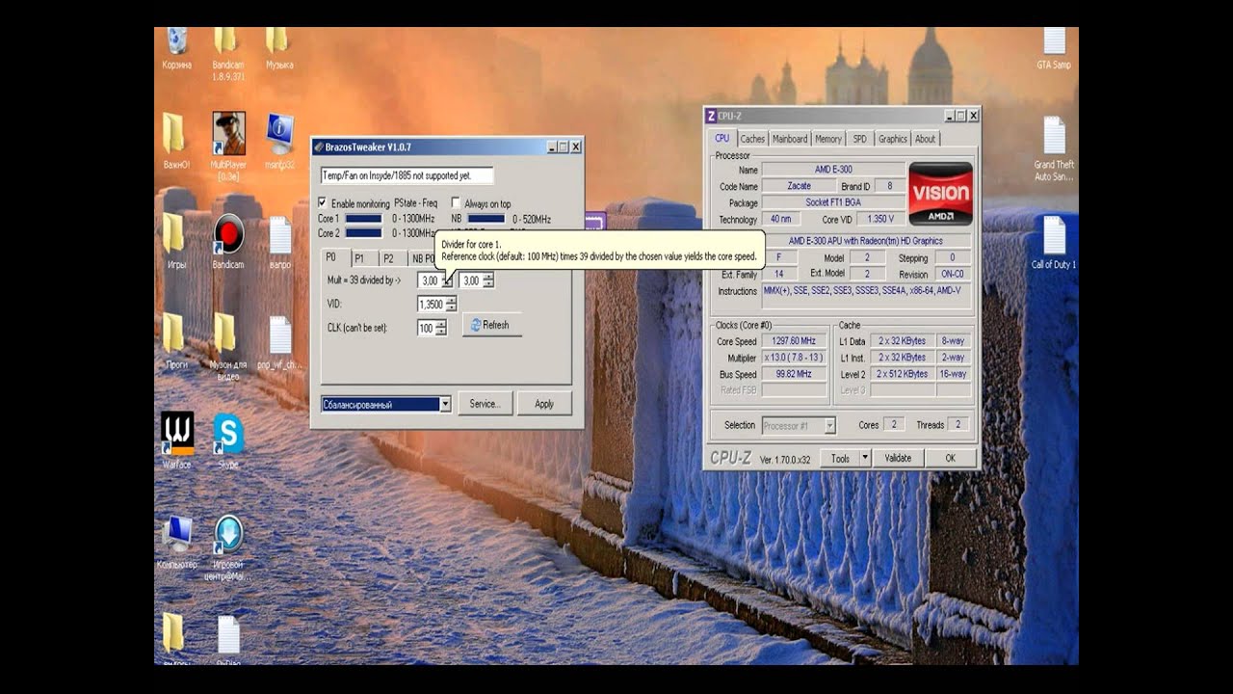The height and width of the screenshot is (694, 1233).
Task: Click the VISION AMD logo in CPU-Z
Action: [x=940, y=194]
